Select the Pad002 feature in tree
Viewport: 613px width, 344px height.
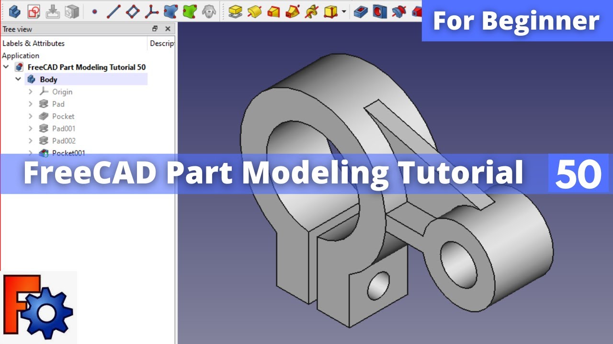tap(64, 141)
